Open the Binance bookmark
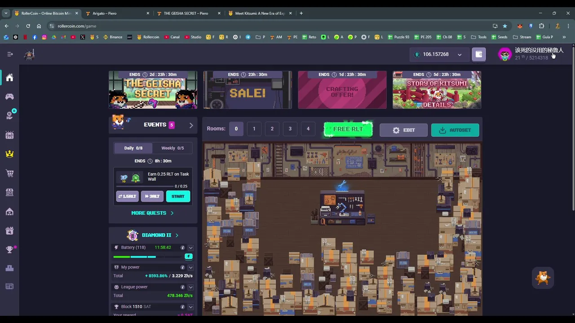Viewport: 575px width, 323px height. click(x=113, y=37)
